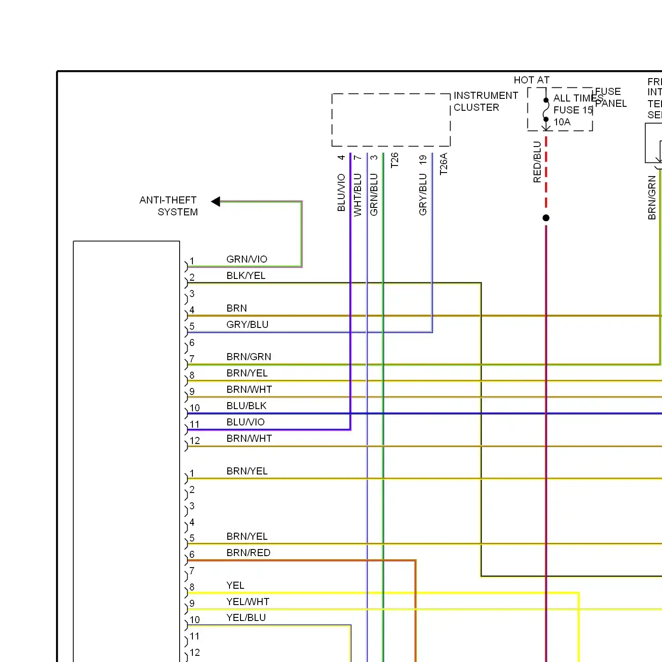Select the vertical GRY/BLU label by pin 19
Image resolution: width=662 pixels, height=662 pixels.
click(423, 194)
